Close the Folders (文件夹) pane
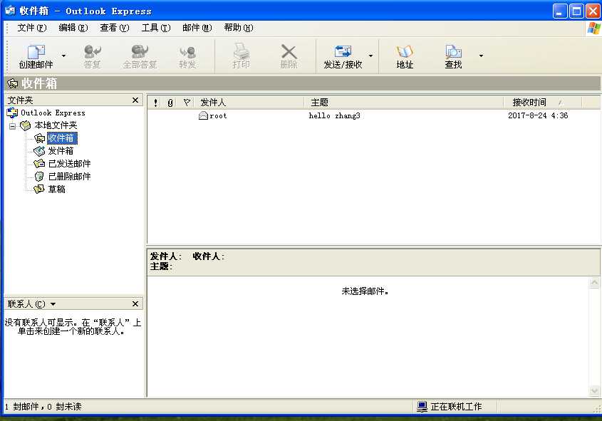This screenshot has width=602, height=421. click(135, 100)
